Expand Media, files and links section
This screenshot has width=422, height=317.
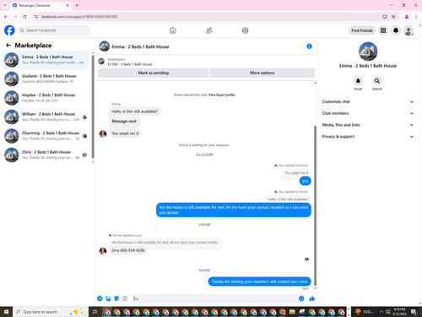click(x=368, y=125)
